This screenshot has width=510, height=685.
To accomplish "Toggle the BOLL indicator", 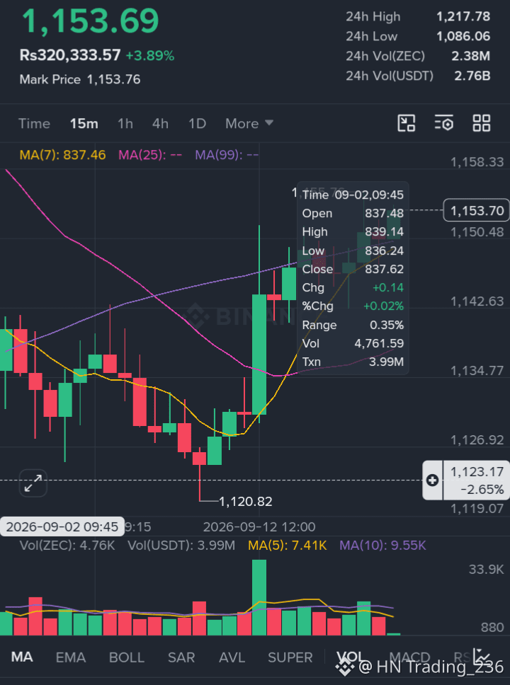I will click(126, 657).
